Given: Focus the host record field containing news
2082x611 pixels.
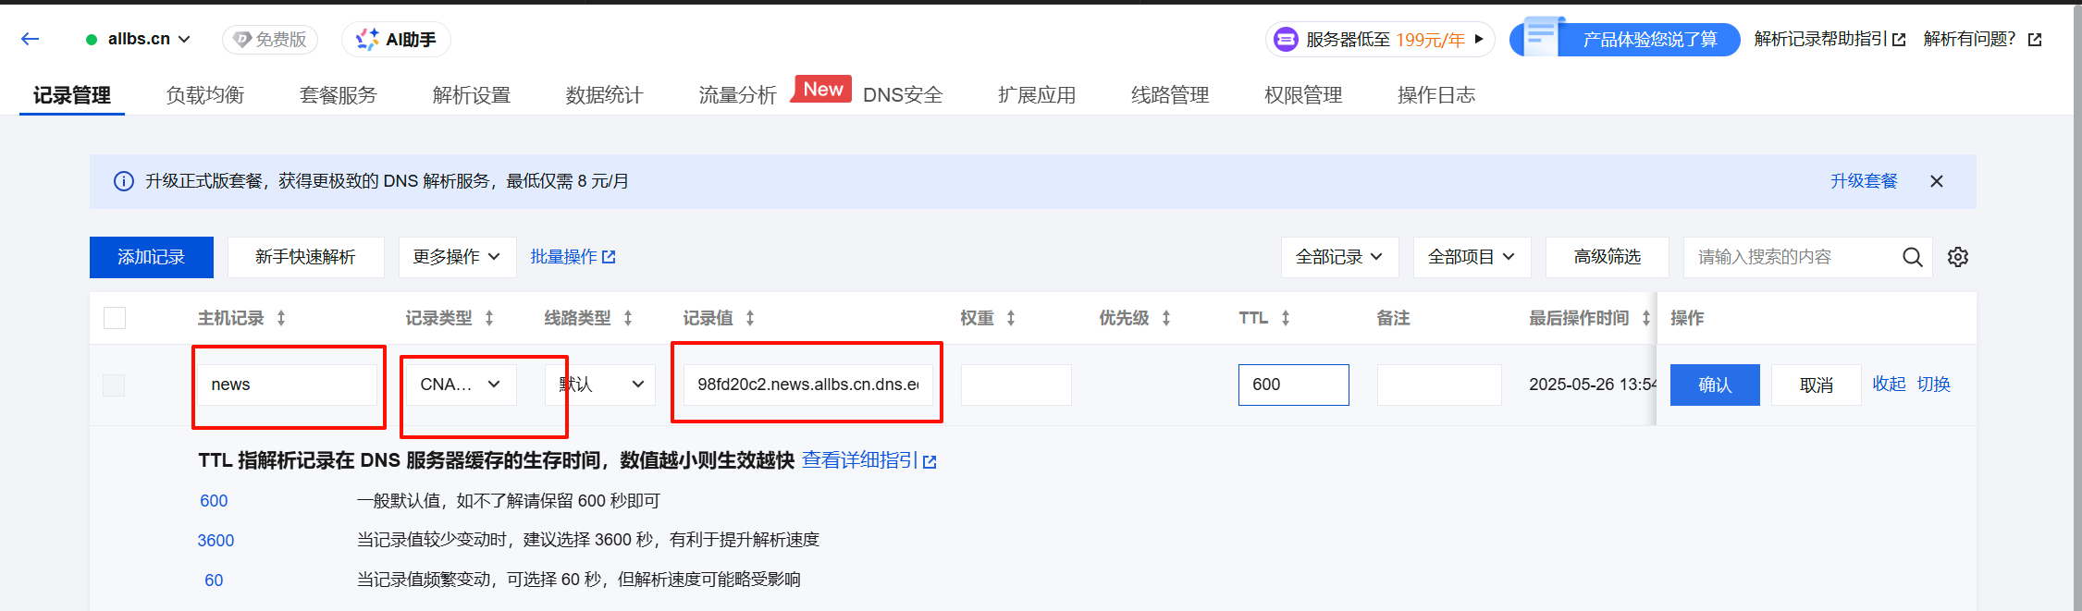Looking at the screenshot, I should point(289,385).
